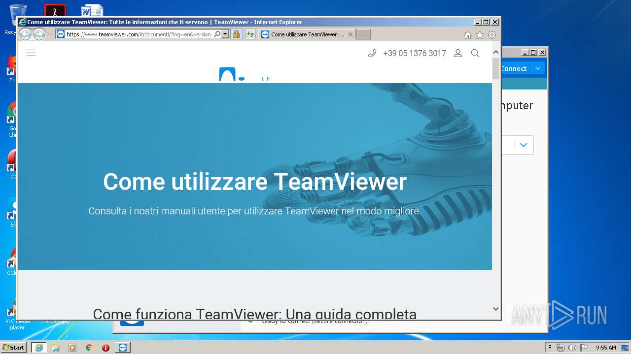Open Favorites with the star icon
The width and height of the screenshot is (631, 354).
tap(480, 35)
